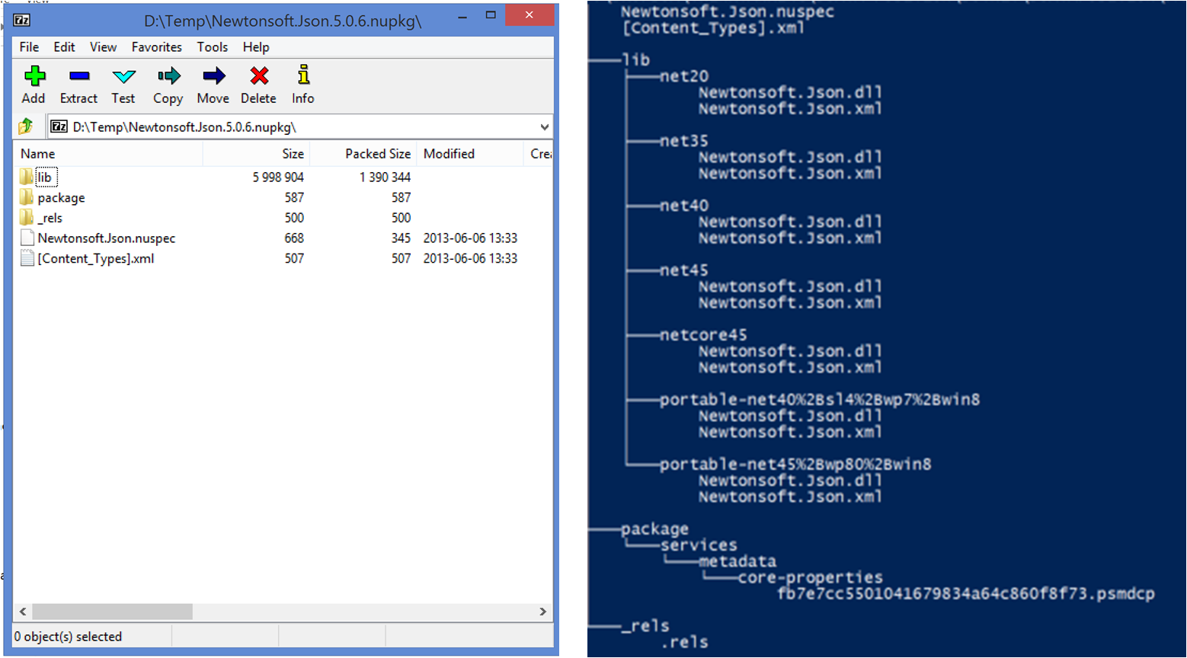Open the Tools menu
This screenshot has width=1187, height=658.
212,47
